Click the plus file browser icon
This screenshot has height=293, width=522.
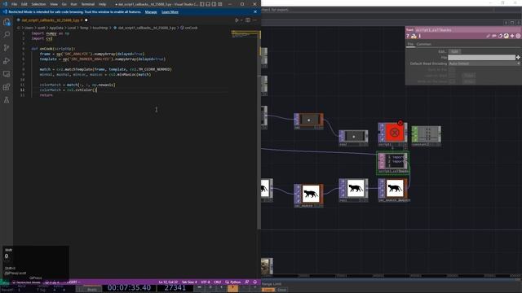[x=518, y=58]
